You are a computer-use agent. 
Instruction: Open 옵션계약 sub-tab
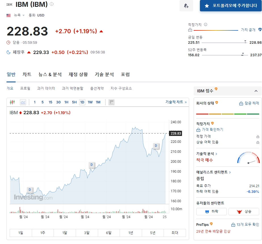tap(97, 88)
